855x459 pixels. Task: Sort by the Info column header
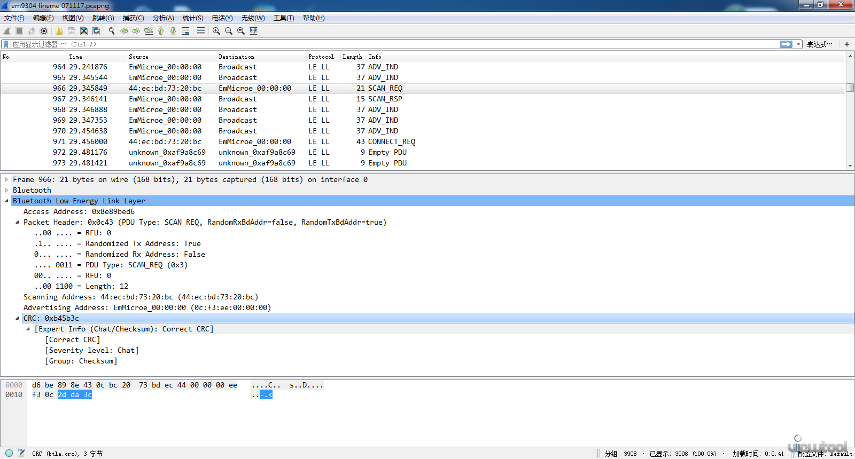click(605, 57)
